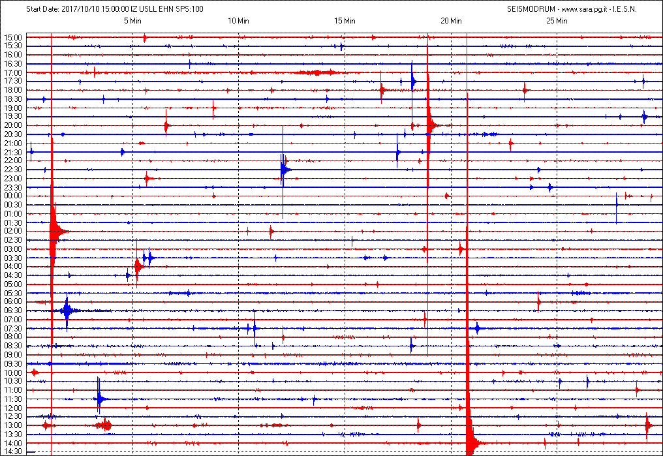Click the 01:00 row time label

(x=13, y=214)
